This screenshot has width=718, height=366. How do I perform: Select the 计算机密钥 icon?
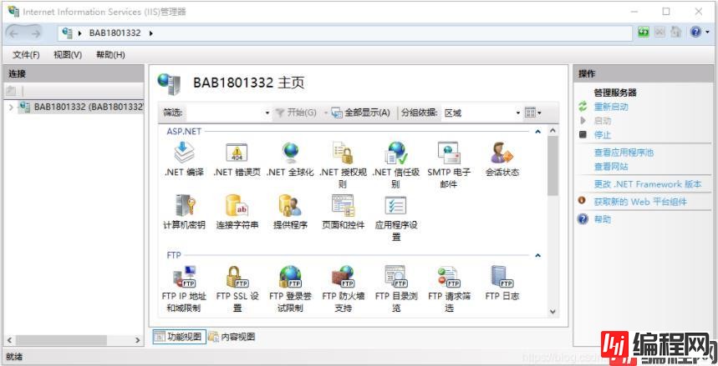(x=184, y=207)
